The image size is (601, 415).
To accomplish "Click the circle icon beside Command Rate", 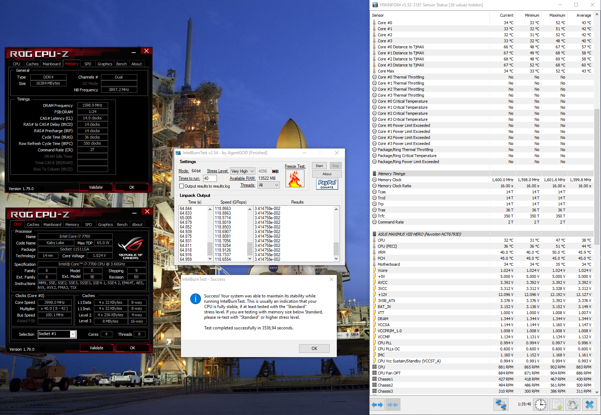I will click(x=374, y=222).
